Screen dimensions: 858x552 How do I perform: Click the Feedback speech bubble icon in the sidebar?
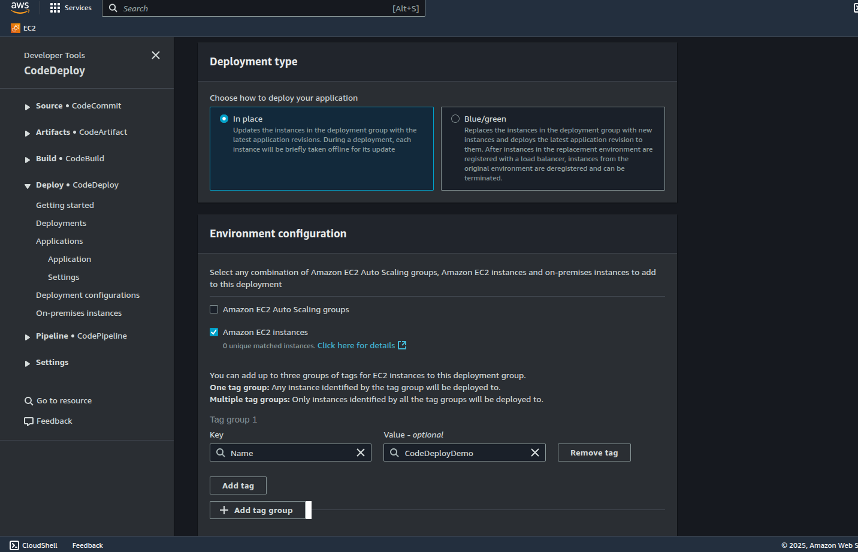point(29,421)
